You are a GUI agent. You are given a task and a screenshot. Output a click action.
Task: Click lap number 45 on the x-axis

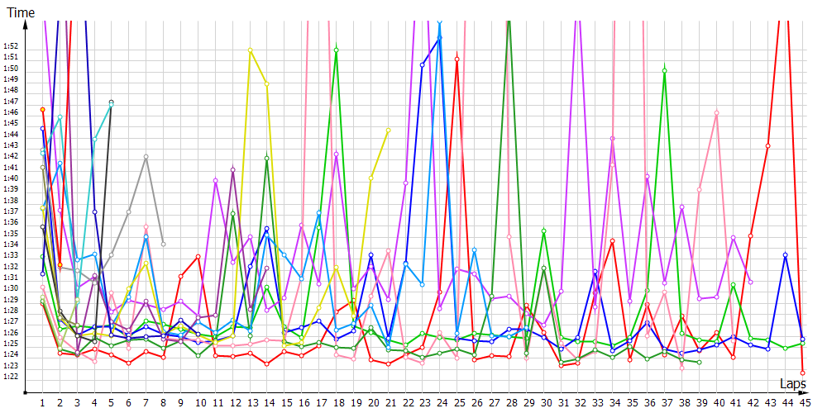tap(803, 403)
